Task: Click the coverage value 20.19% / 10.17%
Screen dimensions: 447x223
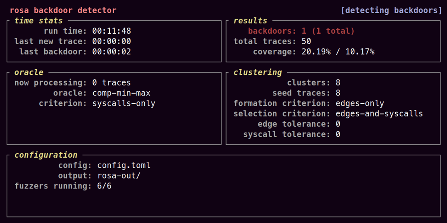Action: click(338, 52)
